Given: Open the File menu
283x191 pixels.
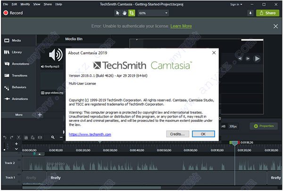Looking at the screenshot, I should coord(6,4).
